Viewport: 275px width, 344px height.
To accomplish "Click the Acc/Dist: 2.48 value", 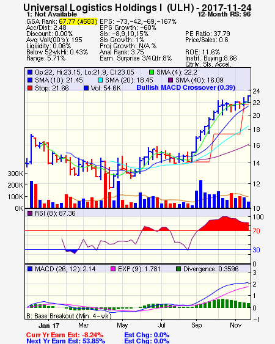I will [46, 27].
